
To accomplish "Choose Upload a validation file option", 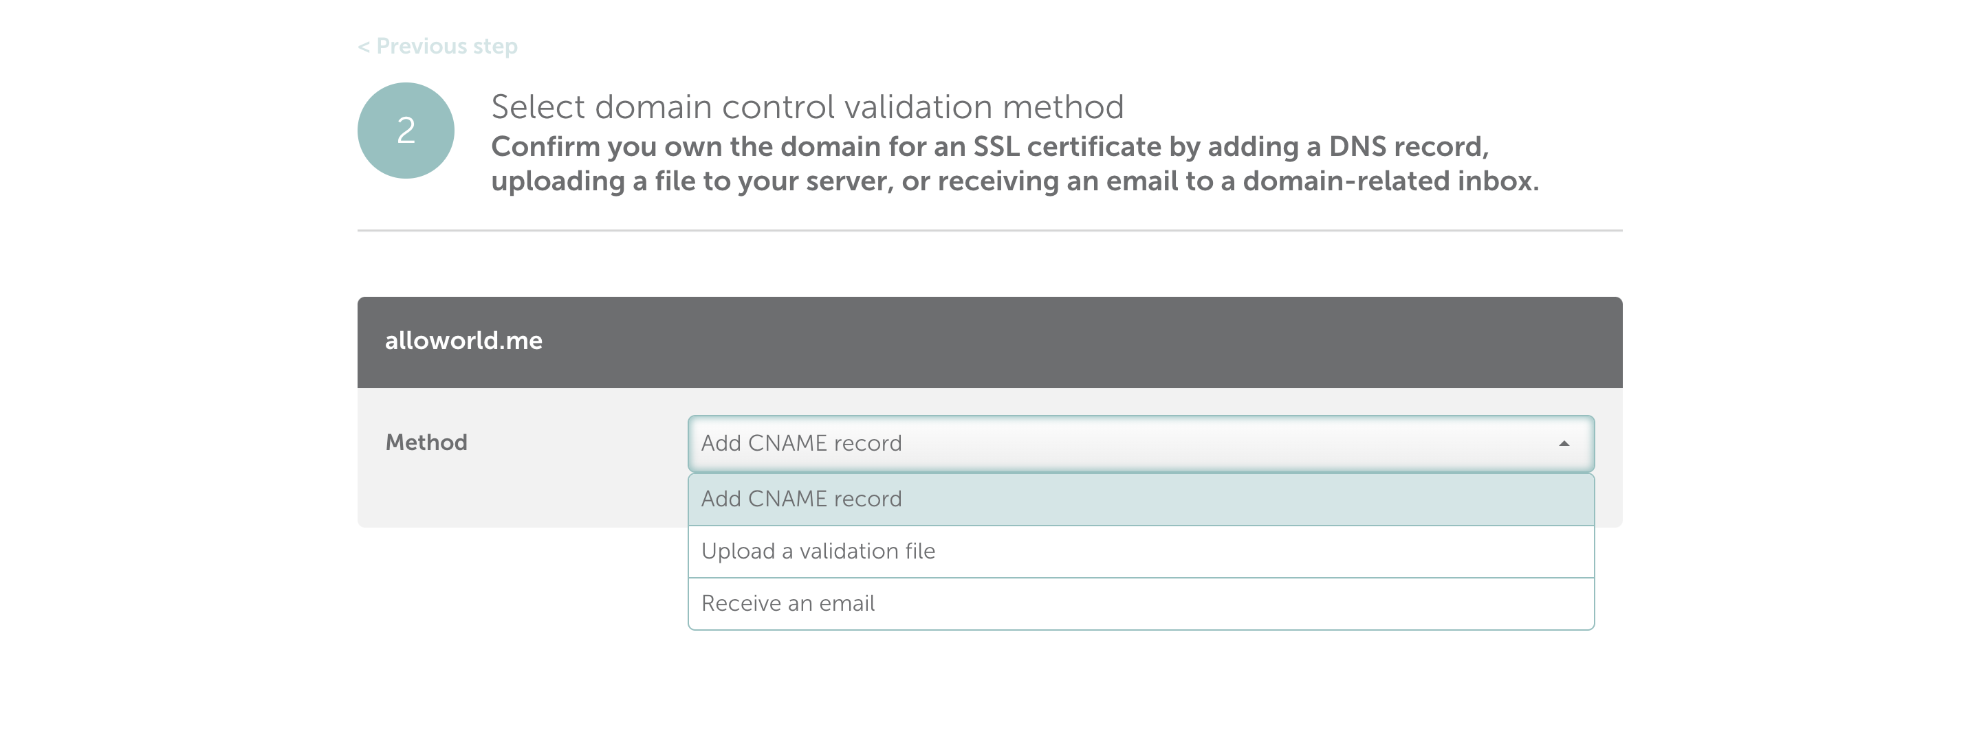I will [x=818, y=551].
